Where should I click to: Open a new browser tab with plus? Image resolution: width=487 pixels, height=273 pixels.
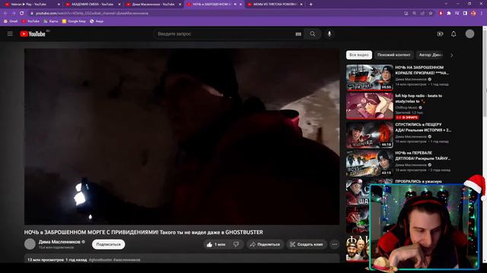pos(311,5)
